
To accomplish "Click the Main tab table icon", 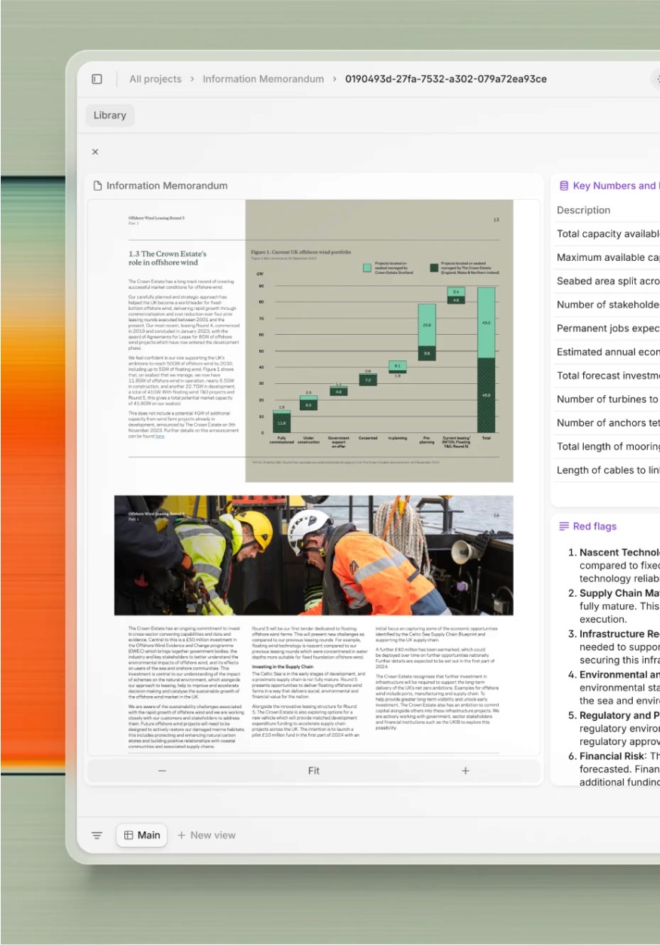I will click(x=129, y=835).
